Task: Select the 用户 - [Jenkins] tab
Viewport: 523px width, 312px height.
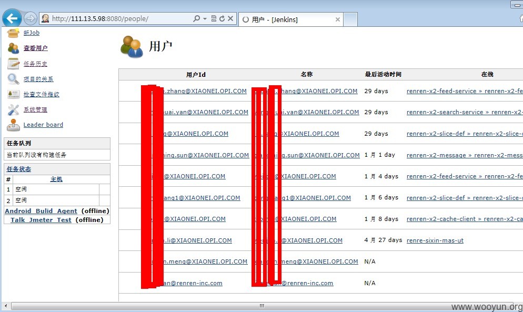Action: 290,19
